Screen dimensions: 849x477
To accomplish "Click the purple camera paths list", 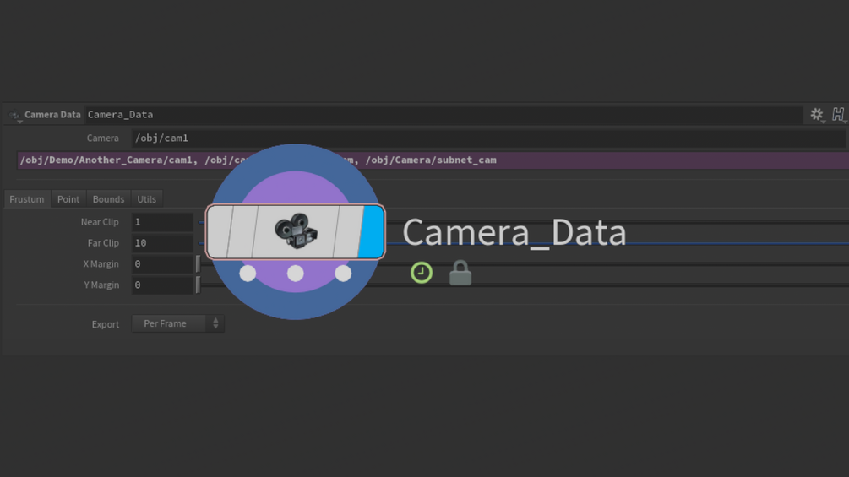I will click(433, 160).
